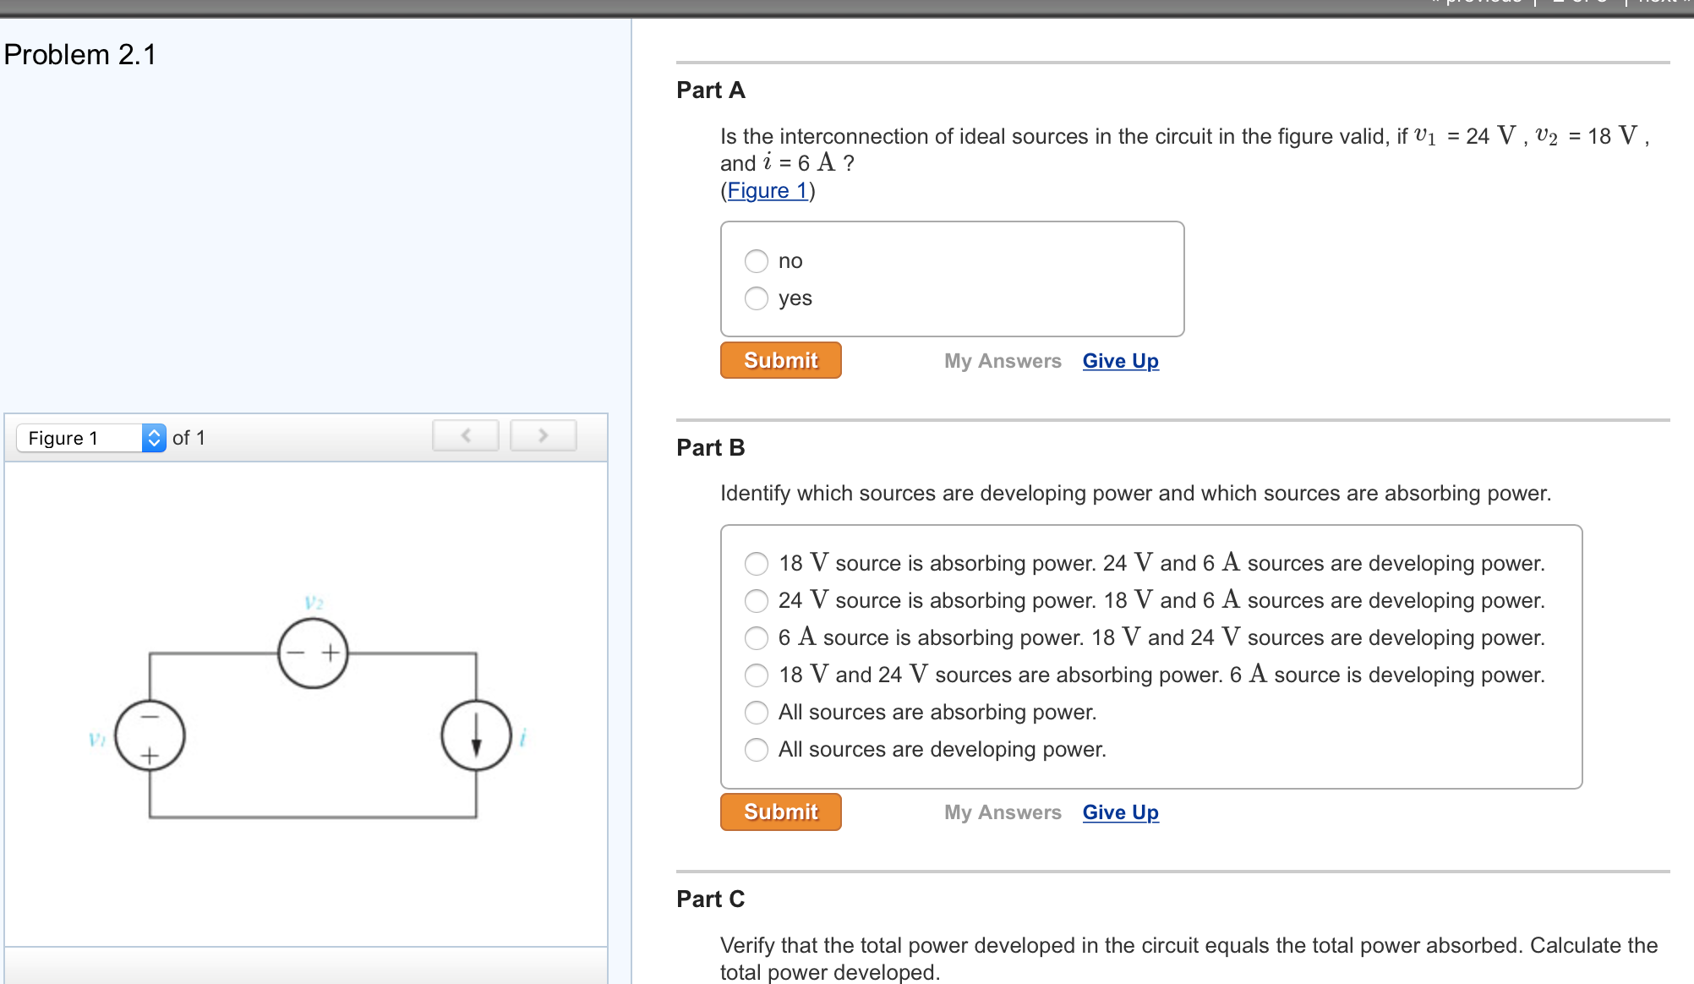Screen dimensions: 1694x984
Task: Choose '24 V source is absorbing power' option
Action: (757, 601)
